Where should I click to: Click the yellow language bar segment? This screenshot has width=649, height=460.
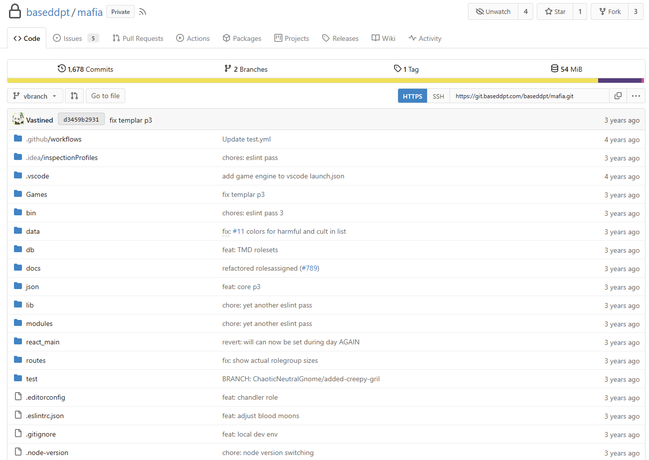click(x=303, y=80)
